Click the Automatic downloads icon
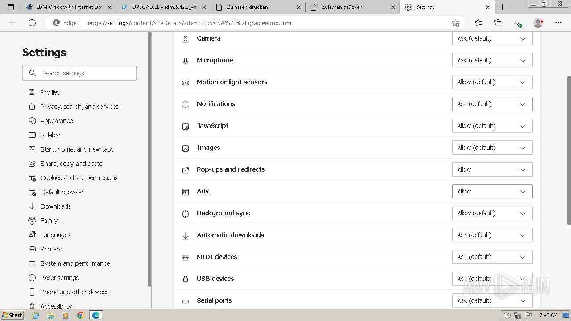Image resolution: width=571 pixels, height=321 pixels. pos(186,235)
